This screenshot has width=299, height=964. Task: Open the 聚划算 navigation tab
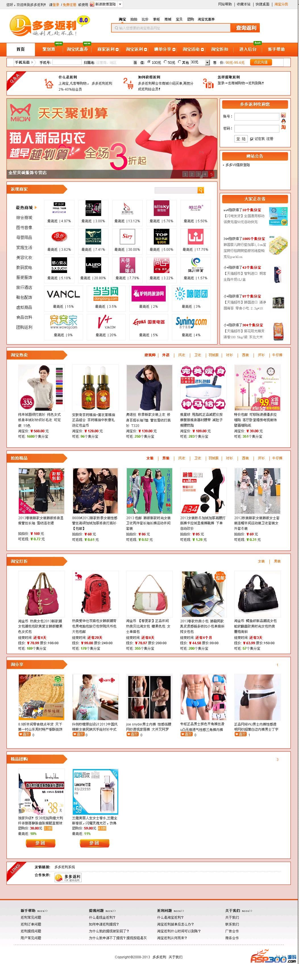[x=49, y=49]
